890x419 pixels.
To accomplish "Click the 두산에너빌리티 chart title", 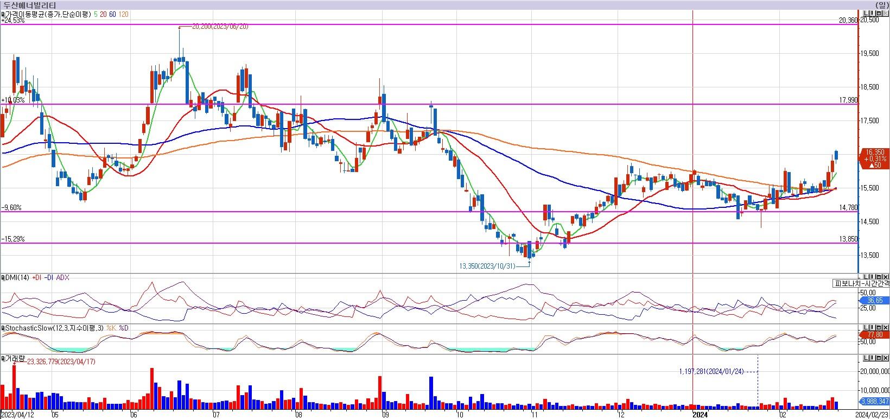I will 29,5.
